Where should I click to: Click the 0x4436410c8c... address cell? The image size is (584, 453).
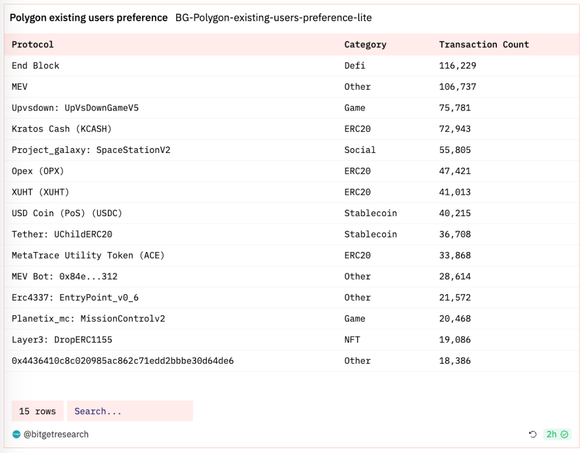[122, 361]
